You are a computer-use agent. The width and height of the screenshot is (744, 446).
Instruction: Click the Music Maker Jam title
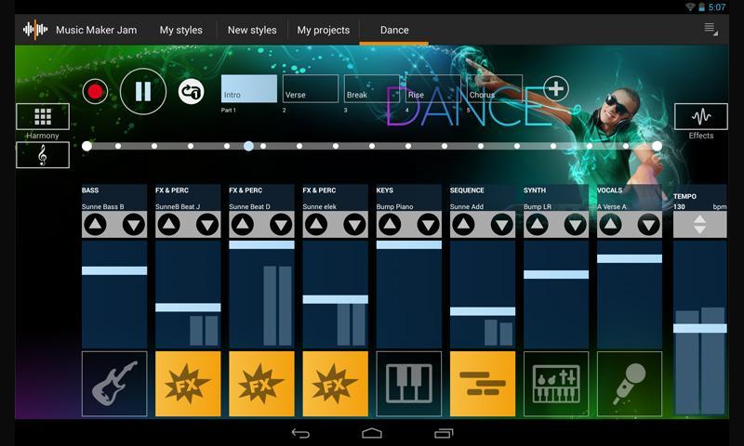97,30
